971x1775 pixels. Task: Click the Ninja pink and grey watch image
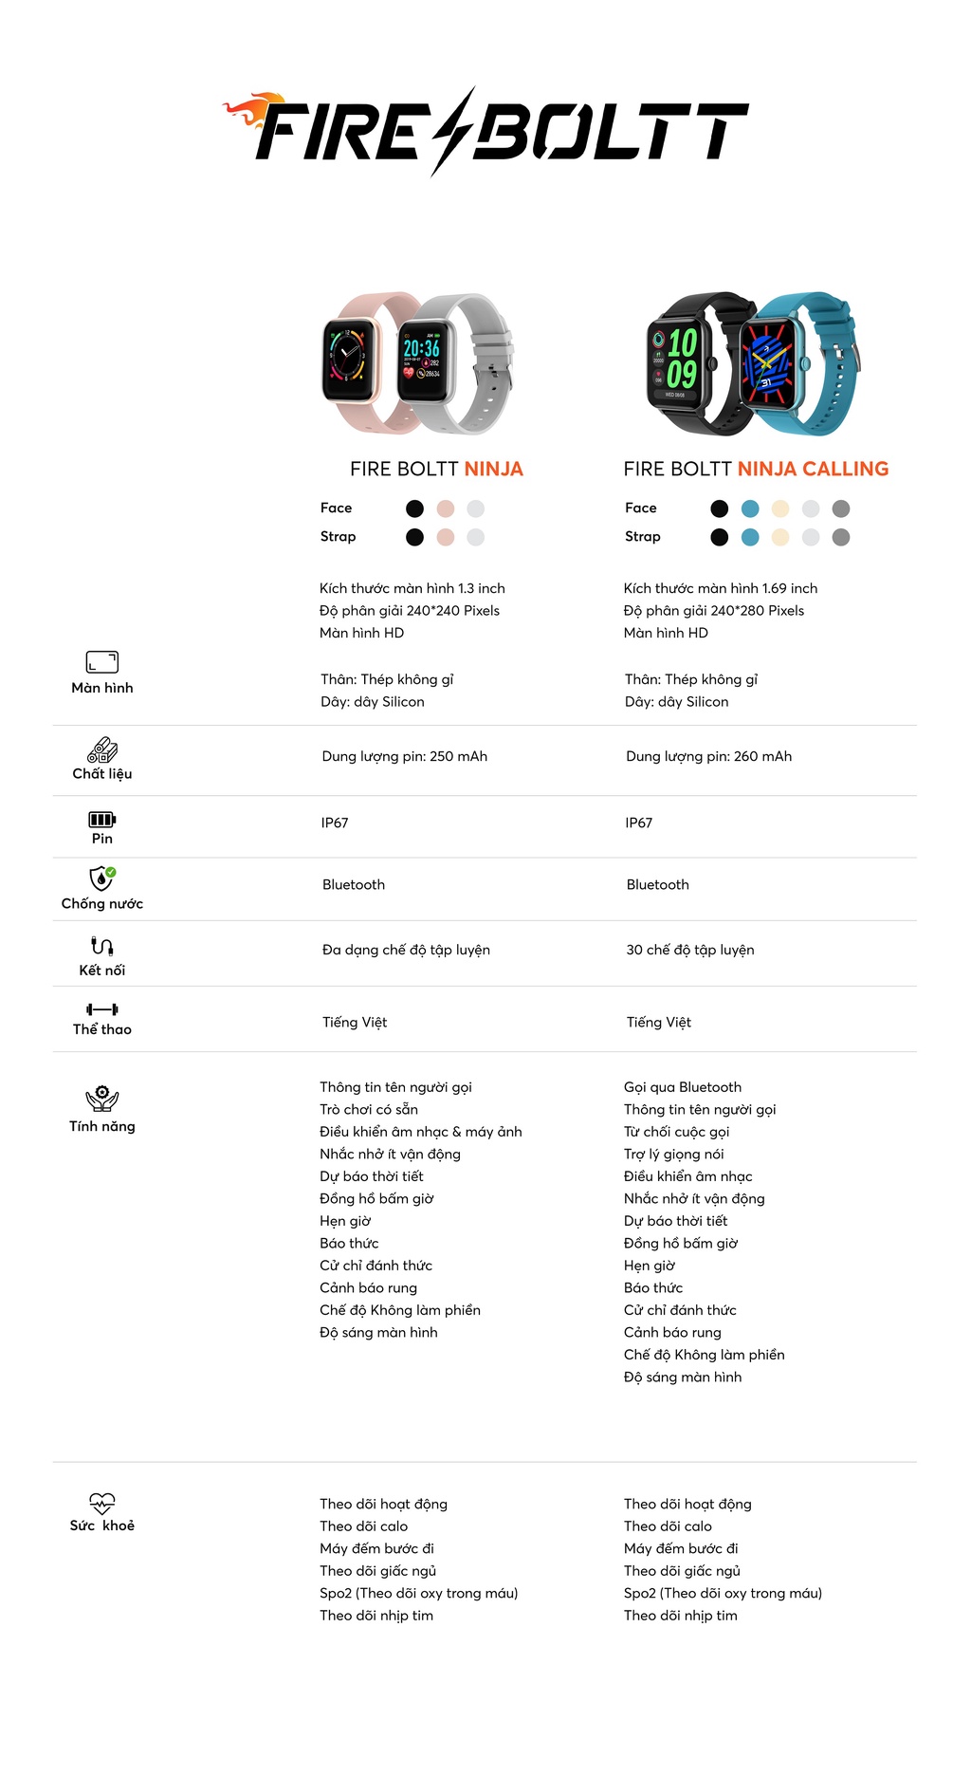417,363
